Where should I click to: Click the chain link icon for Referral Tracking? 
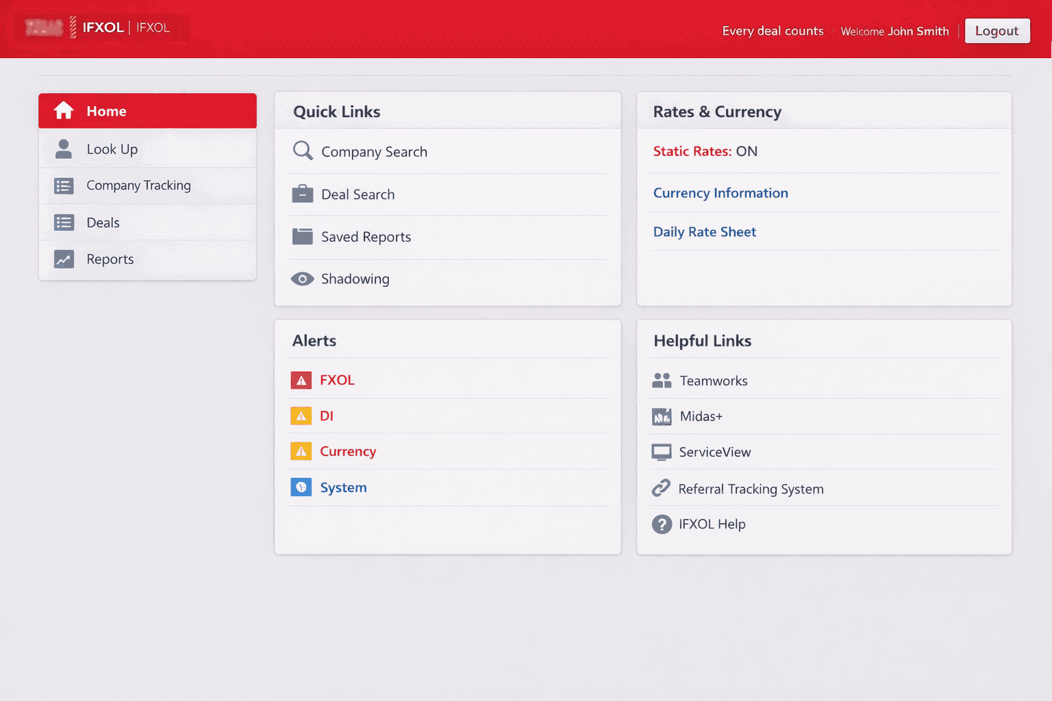click(x=661, y=488)
